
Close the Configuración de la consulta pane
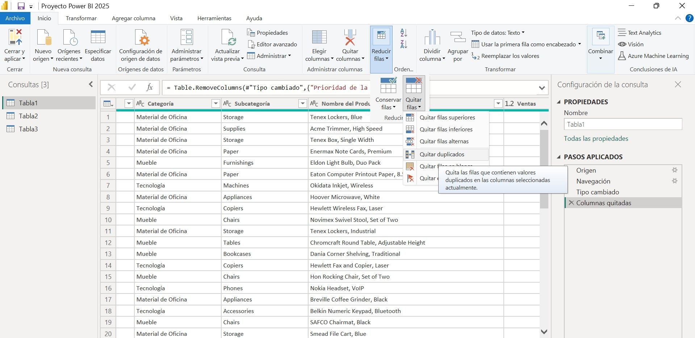coord(678,84)
